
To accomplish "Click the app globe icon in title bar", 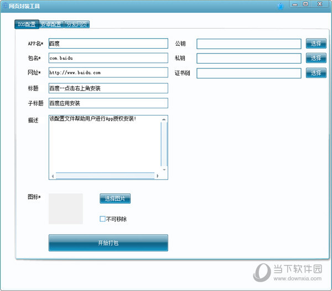I will 4,6.
